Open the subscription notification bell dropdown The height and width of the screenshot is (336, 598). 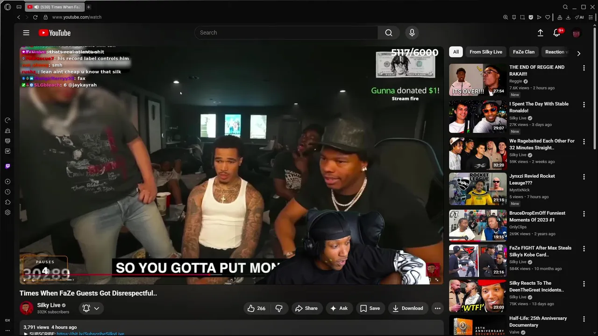[91, 308]
